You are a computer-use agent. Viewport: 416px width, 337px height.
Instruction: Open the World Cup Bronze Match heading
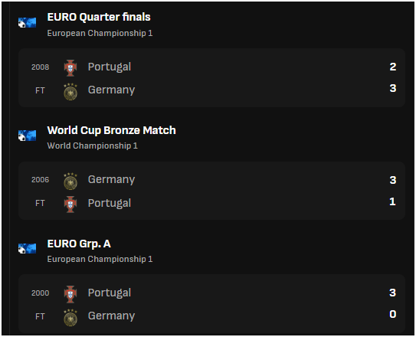click(111, 130)
